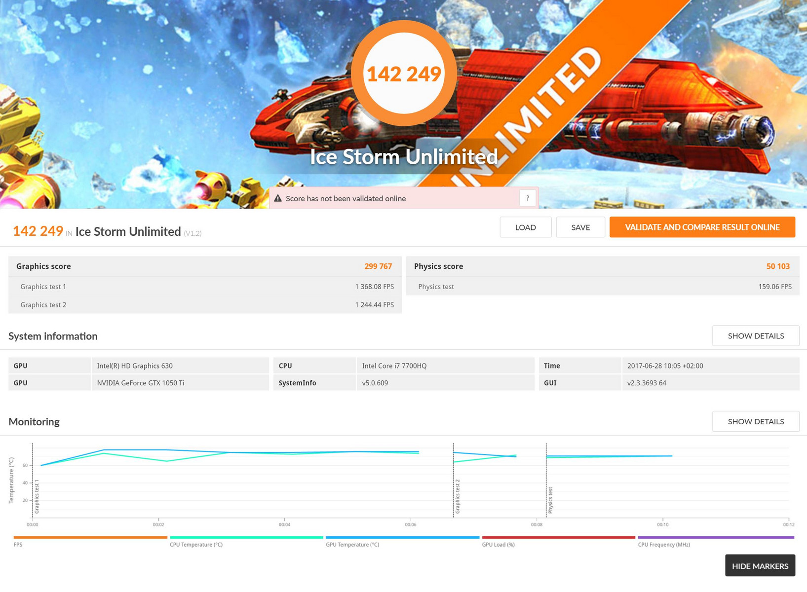
Task: Select the Graphics test 1 row label
Action: 43,287
